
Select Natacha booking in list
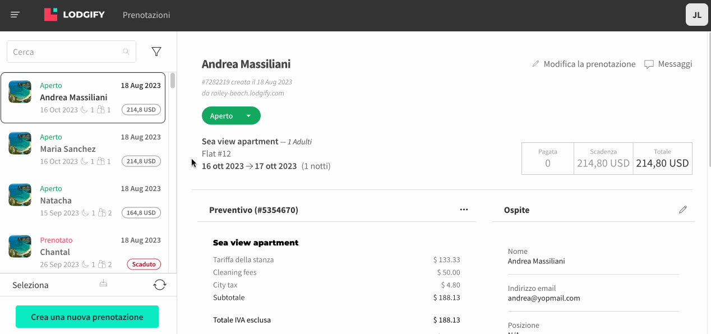point(84,201)
